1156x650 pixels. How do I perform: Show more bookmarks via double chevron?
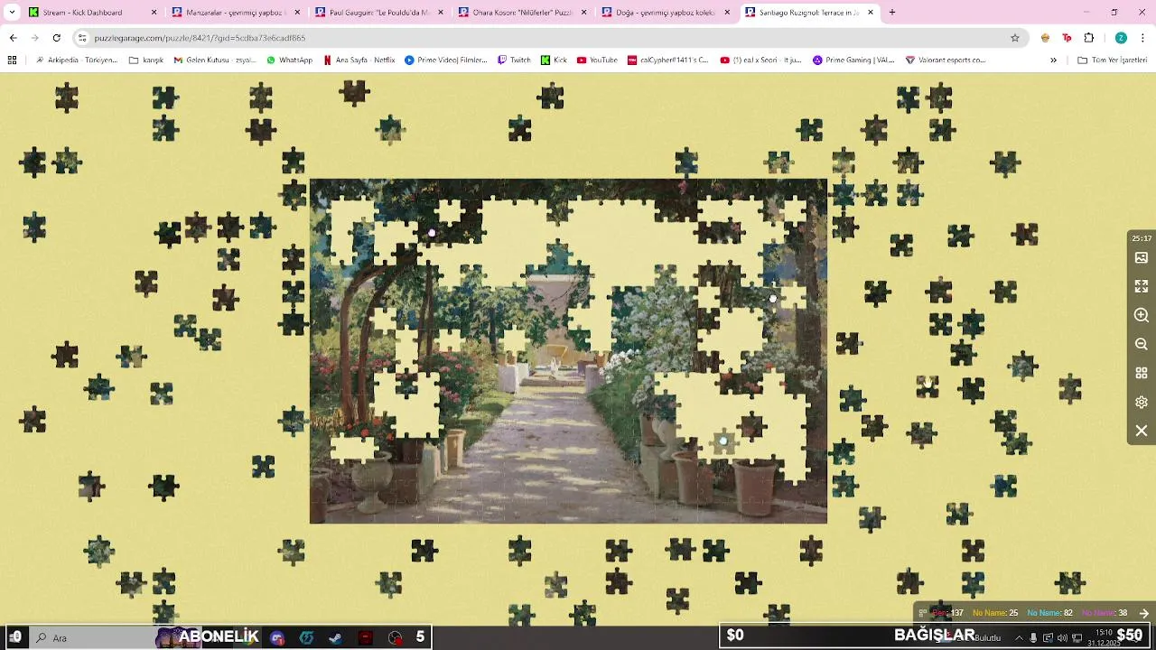click(1053, 60)
